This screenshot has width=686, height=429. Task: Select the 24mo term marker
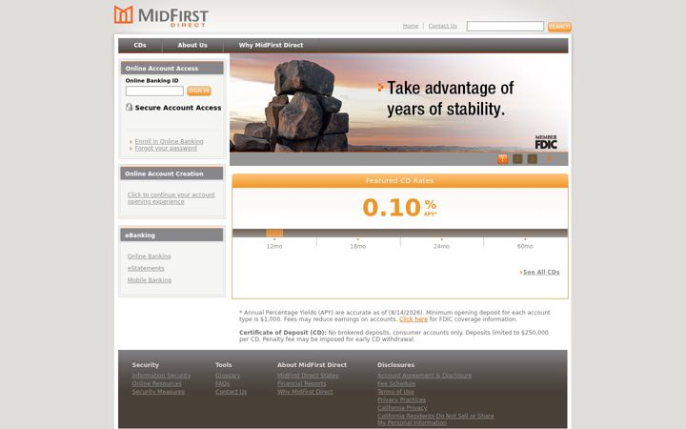click(441, 247)
